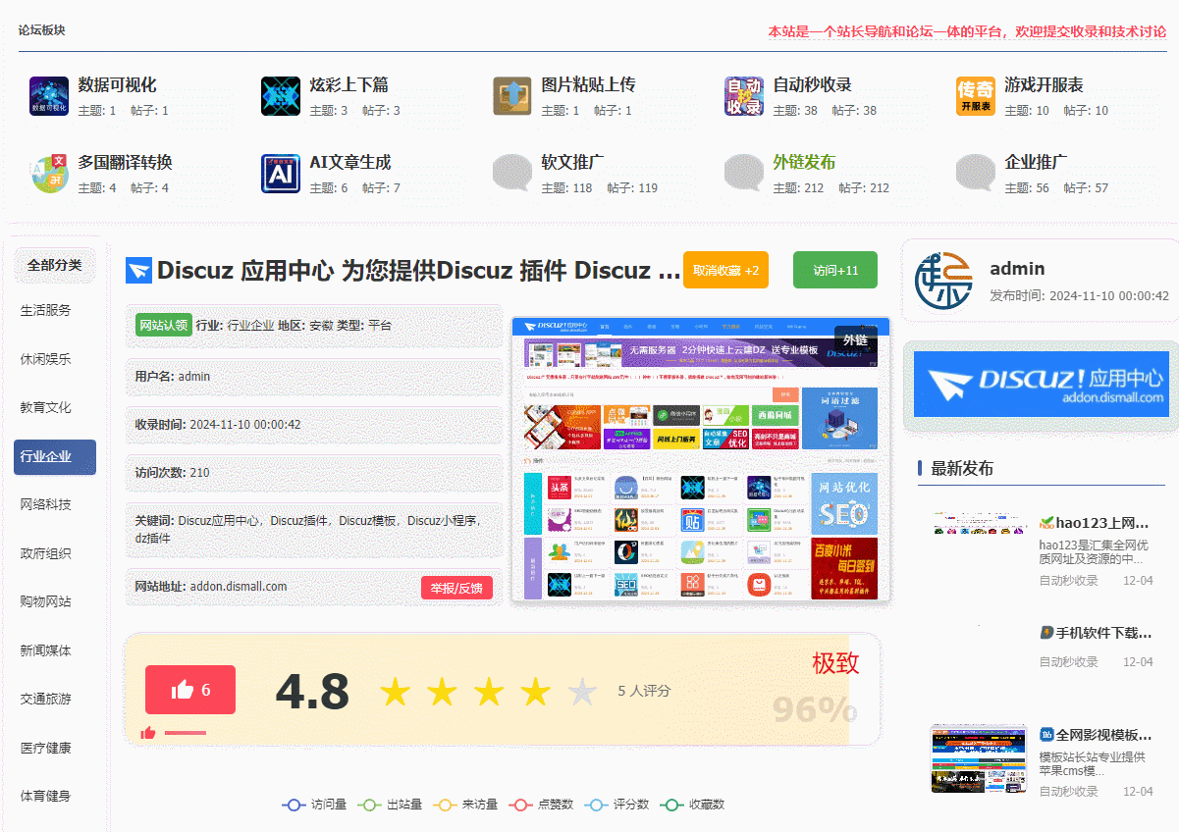1179x832 pixels.
Task: Open the 多国翻译转换 forum icon
Action: 49,174
